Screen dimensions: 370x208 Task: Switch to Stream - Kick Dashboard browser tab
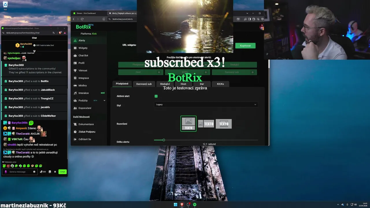click(x=89, y=13)
